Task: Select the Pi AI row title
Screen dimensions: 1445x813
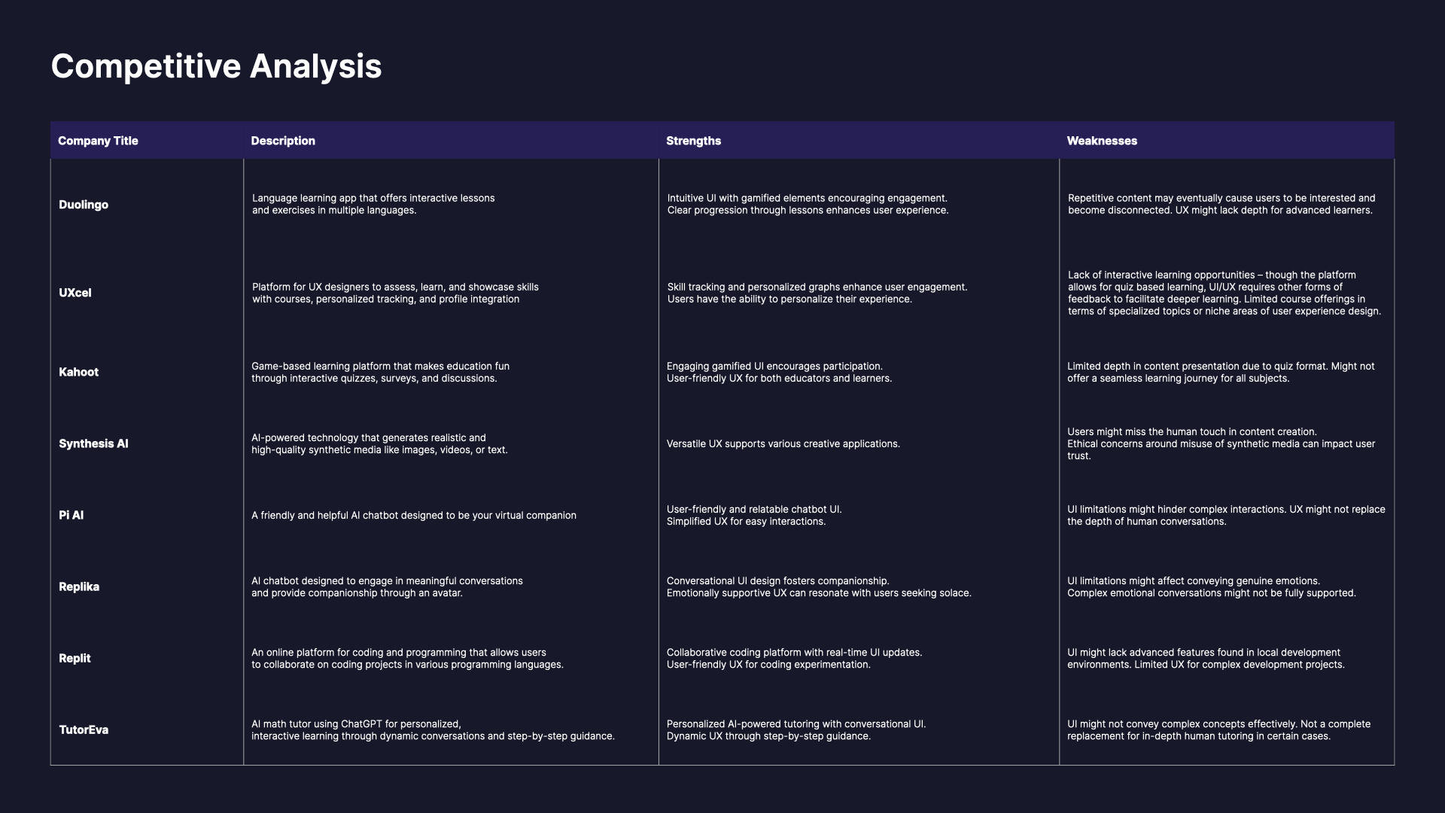Action: point(71,515)
